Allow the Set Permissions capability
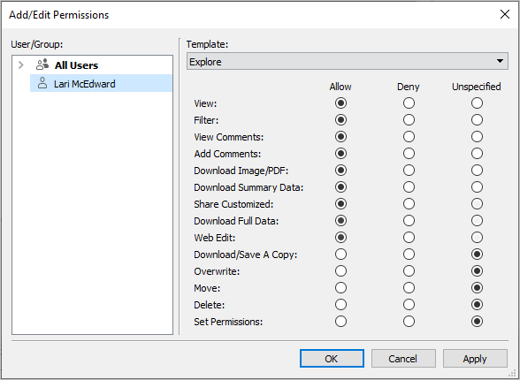This screenshot has width=520, height=380. click(x=340, y=321)
